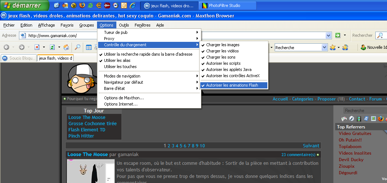Expand Barre d'état submenu
Image resolution: width=387 pixels, height=183 pixels.
coord(149,88)
